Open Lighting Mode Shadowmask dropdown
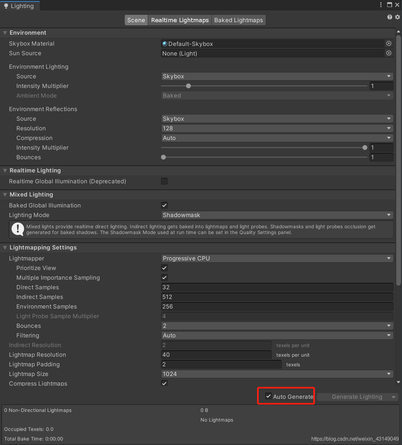Screen dimensions: 402x445 tap(277, 215)
